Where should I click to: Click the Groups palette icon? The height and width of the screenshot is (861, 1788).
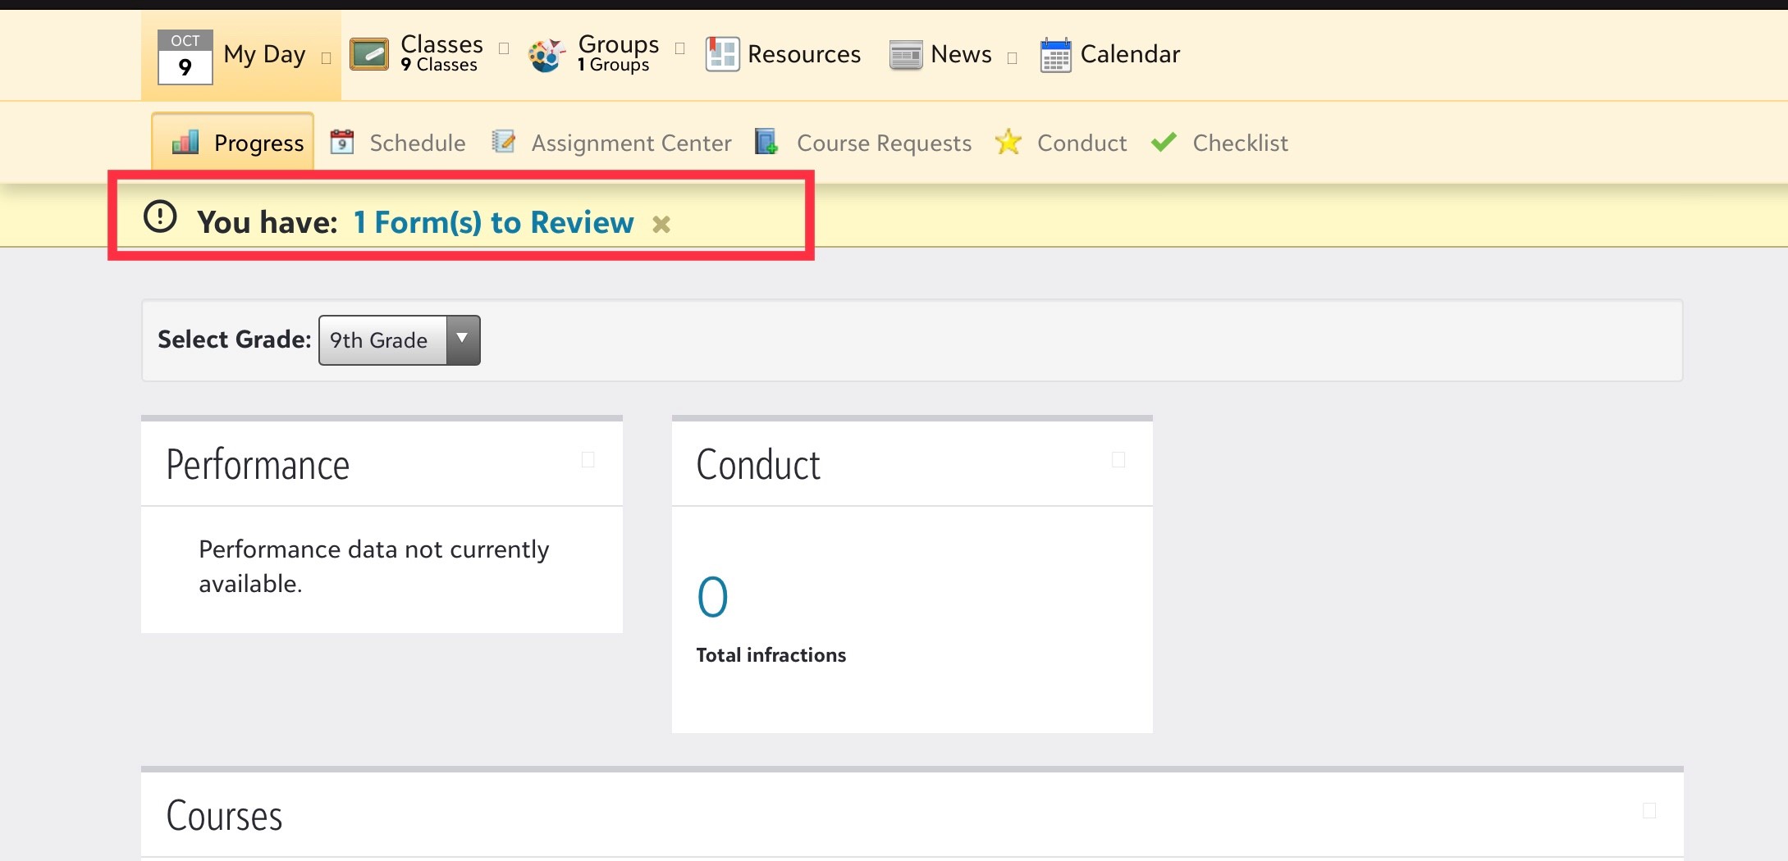(x=546, y=55)
